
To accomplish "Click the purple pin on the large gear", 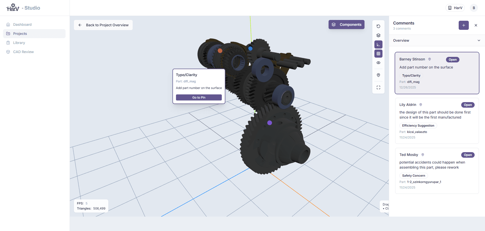I will pos(270,123).
